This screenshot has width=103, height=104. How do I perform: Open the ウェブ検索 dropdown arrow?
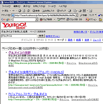click(x=54, y=19)
